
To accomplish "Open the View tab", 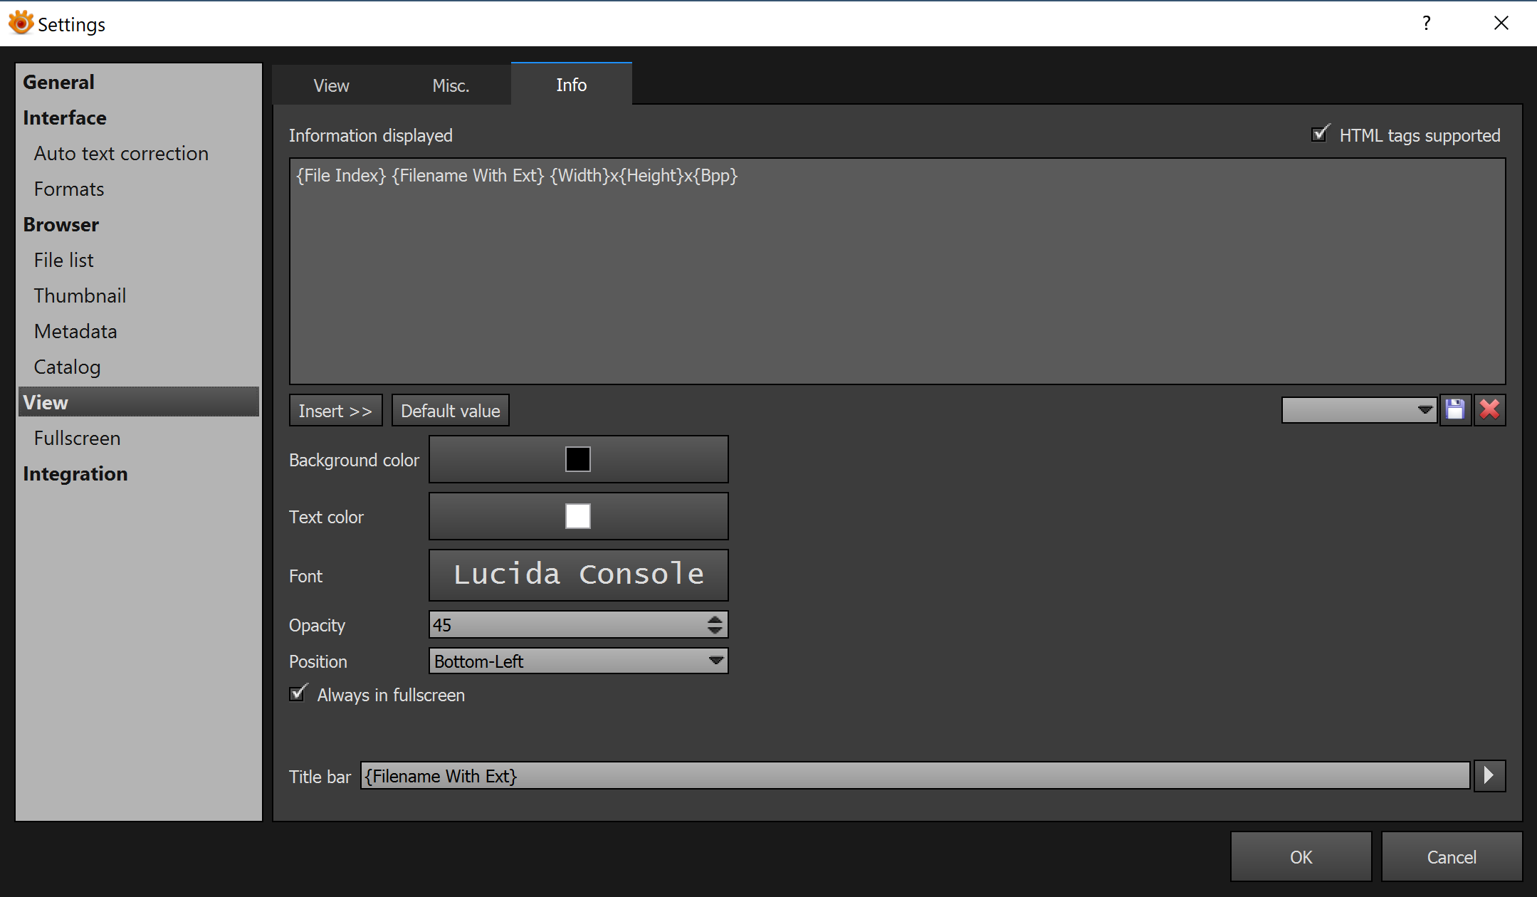I will (x=331, y=85).
